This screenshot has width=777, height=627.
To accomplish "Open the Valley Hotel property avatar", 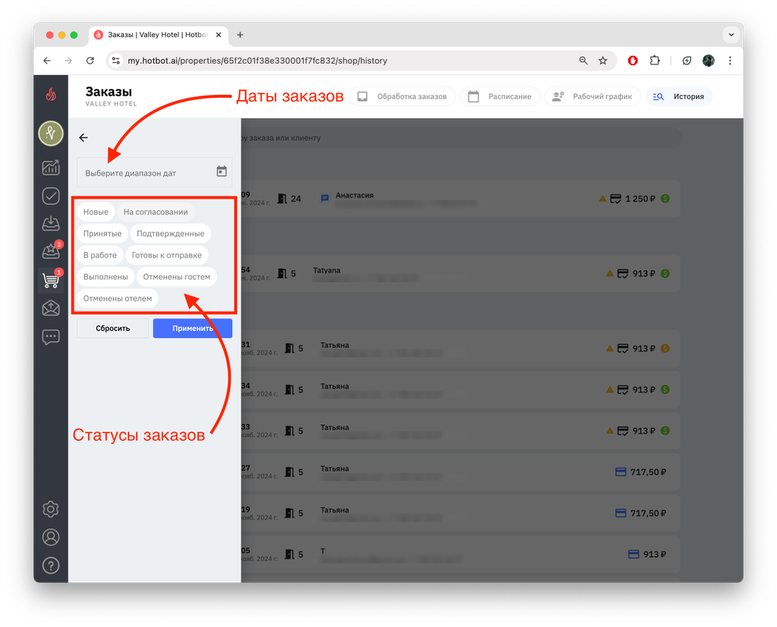I will click(51, 134).
